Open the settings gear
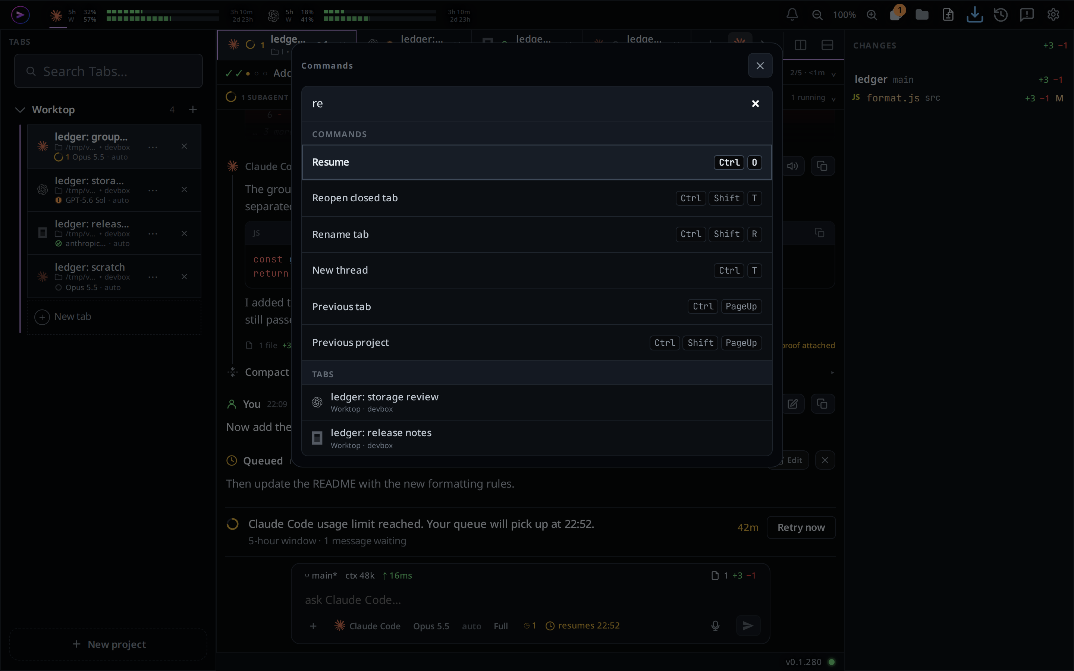The height and width of the screenshot is (671, 1074). coord(1053,15)
